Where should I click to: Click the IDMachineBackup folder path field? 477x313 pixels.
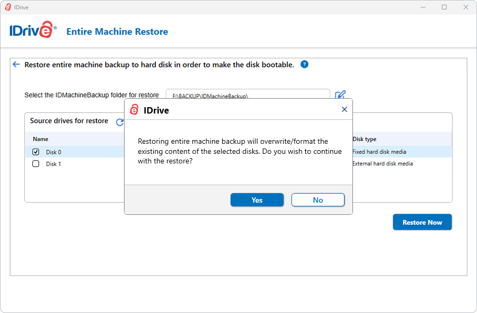(x=248, y=94)
